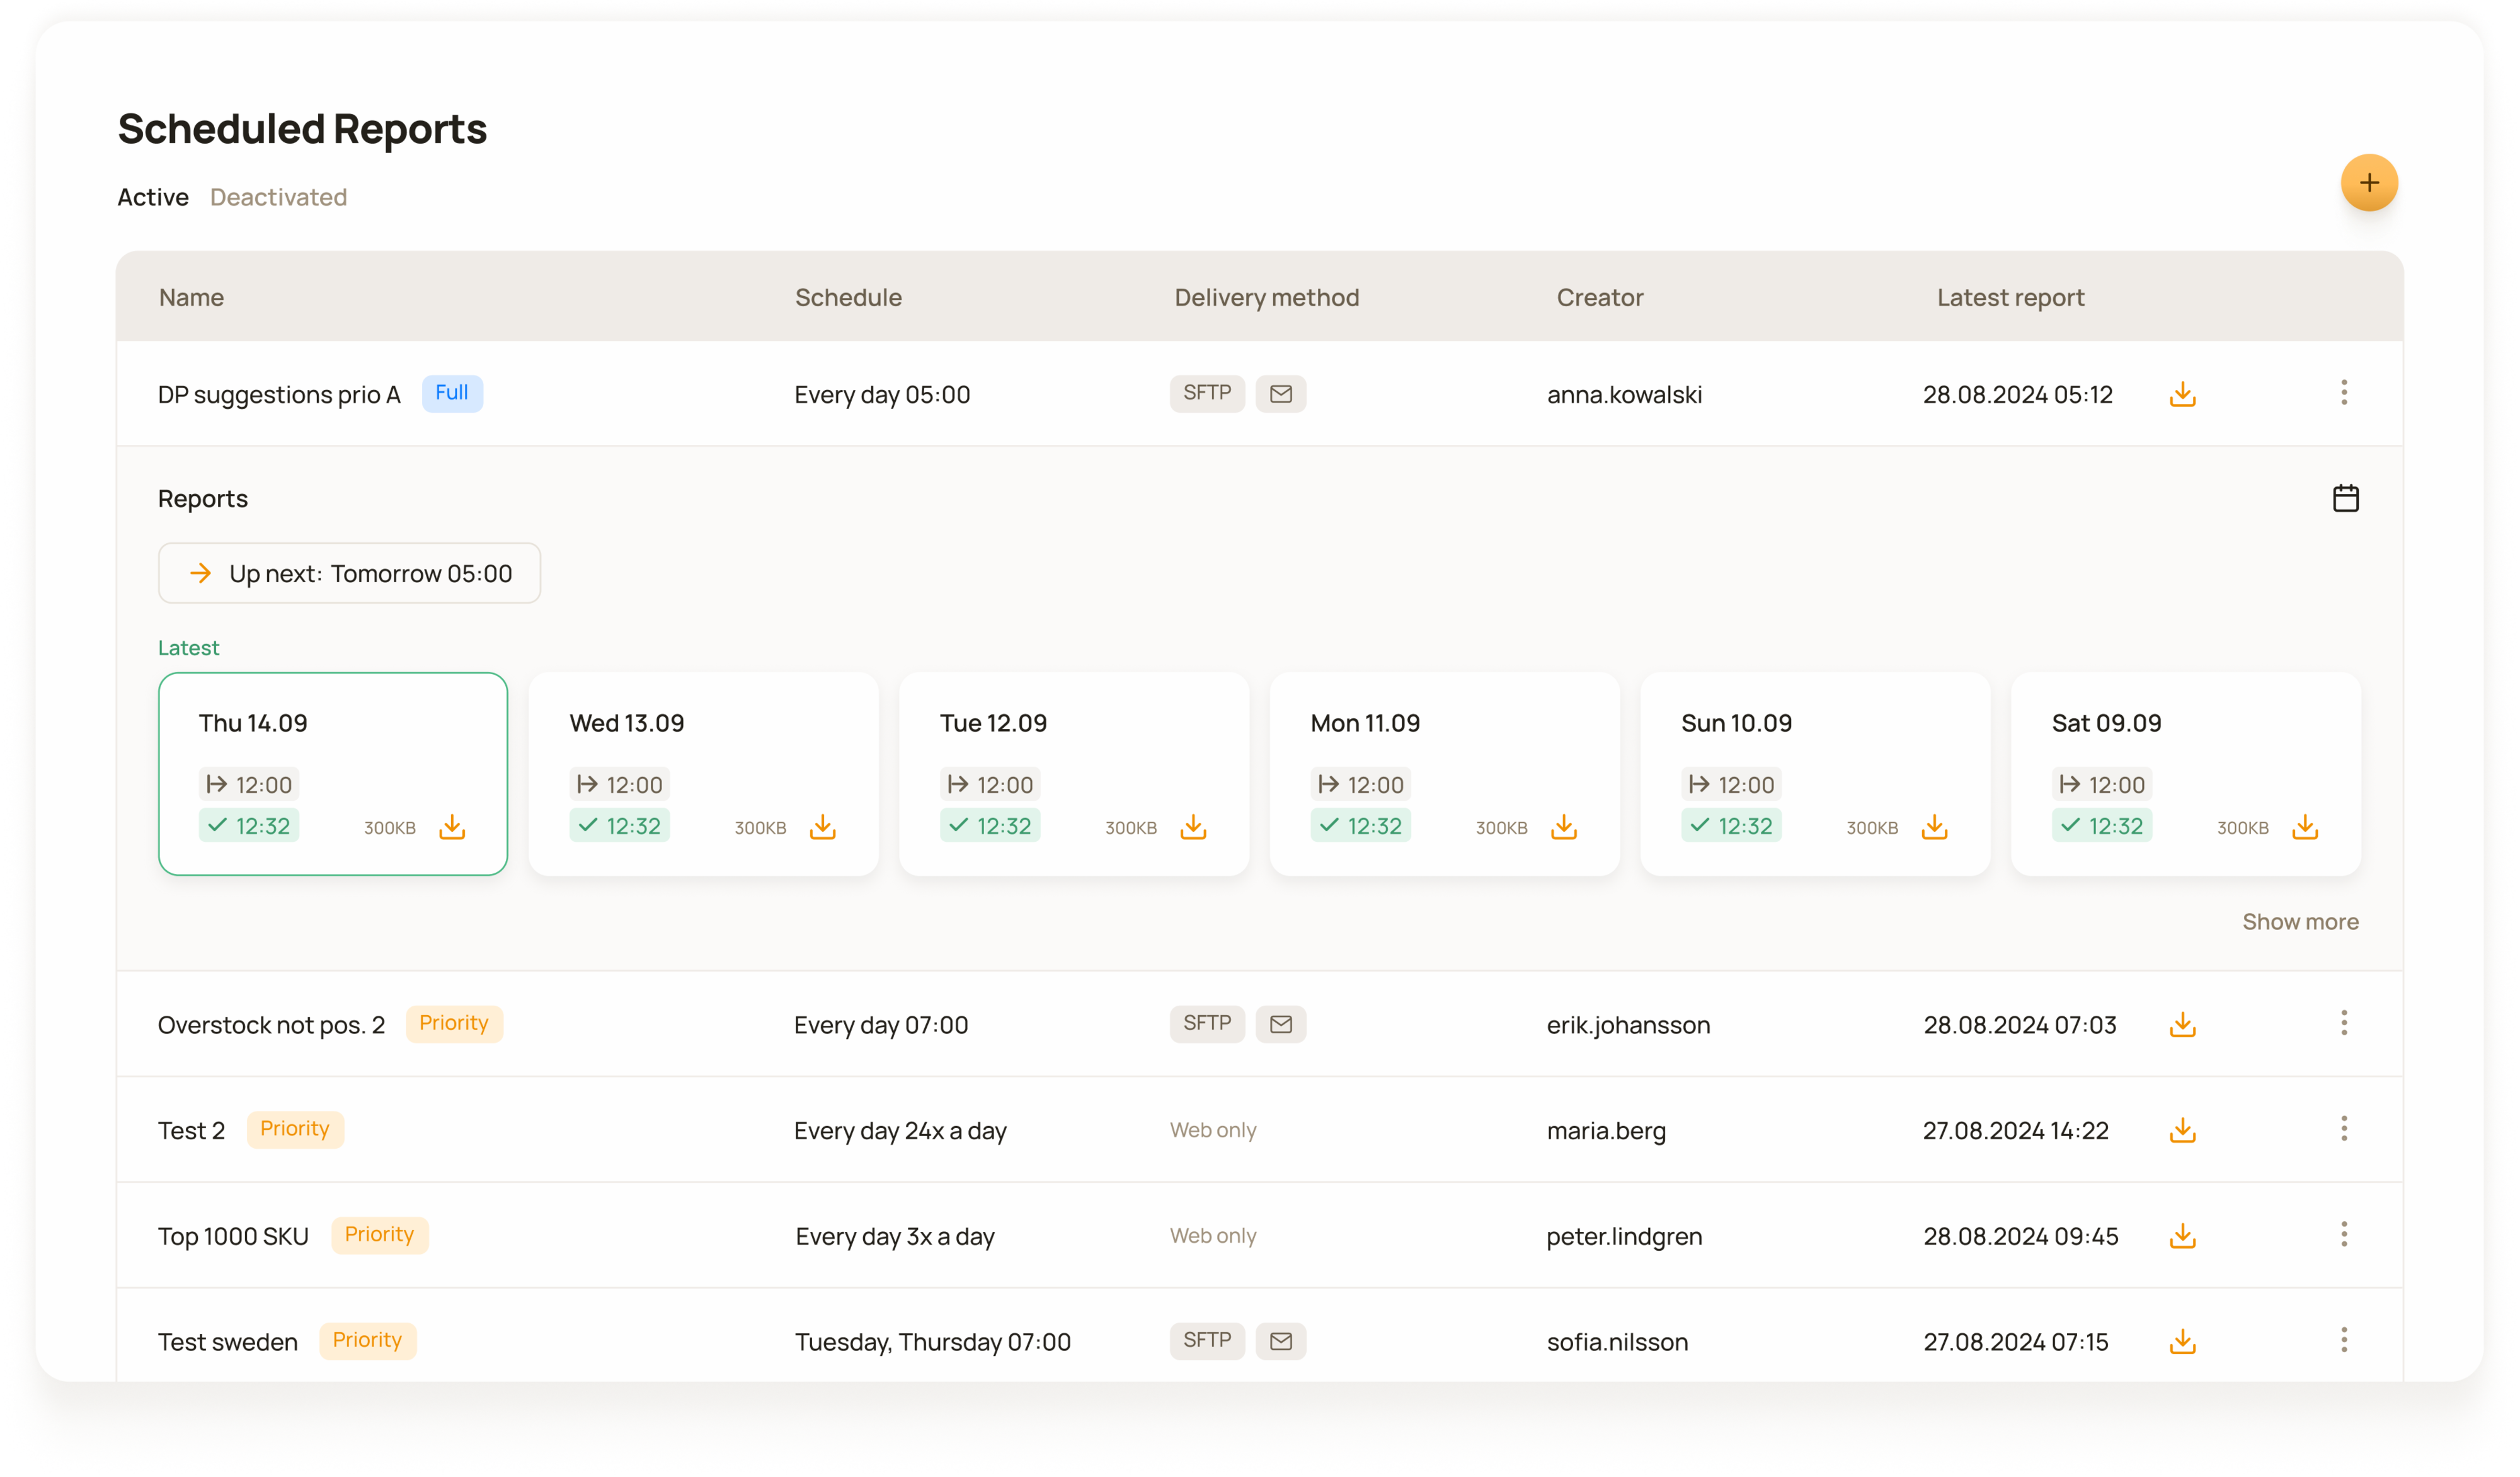Click the Latest report column header
This screenshot has height=1477, width=2520.
coord(2010,298)
